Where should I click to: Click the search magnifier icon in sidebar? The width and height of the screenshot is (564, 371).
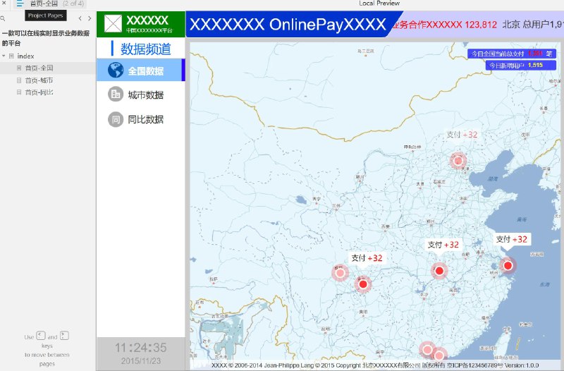(3, 18)
